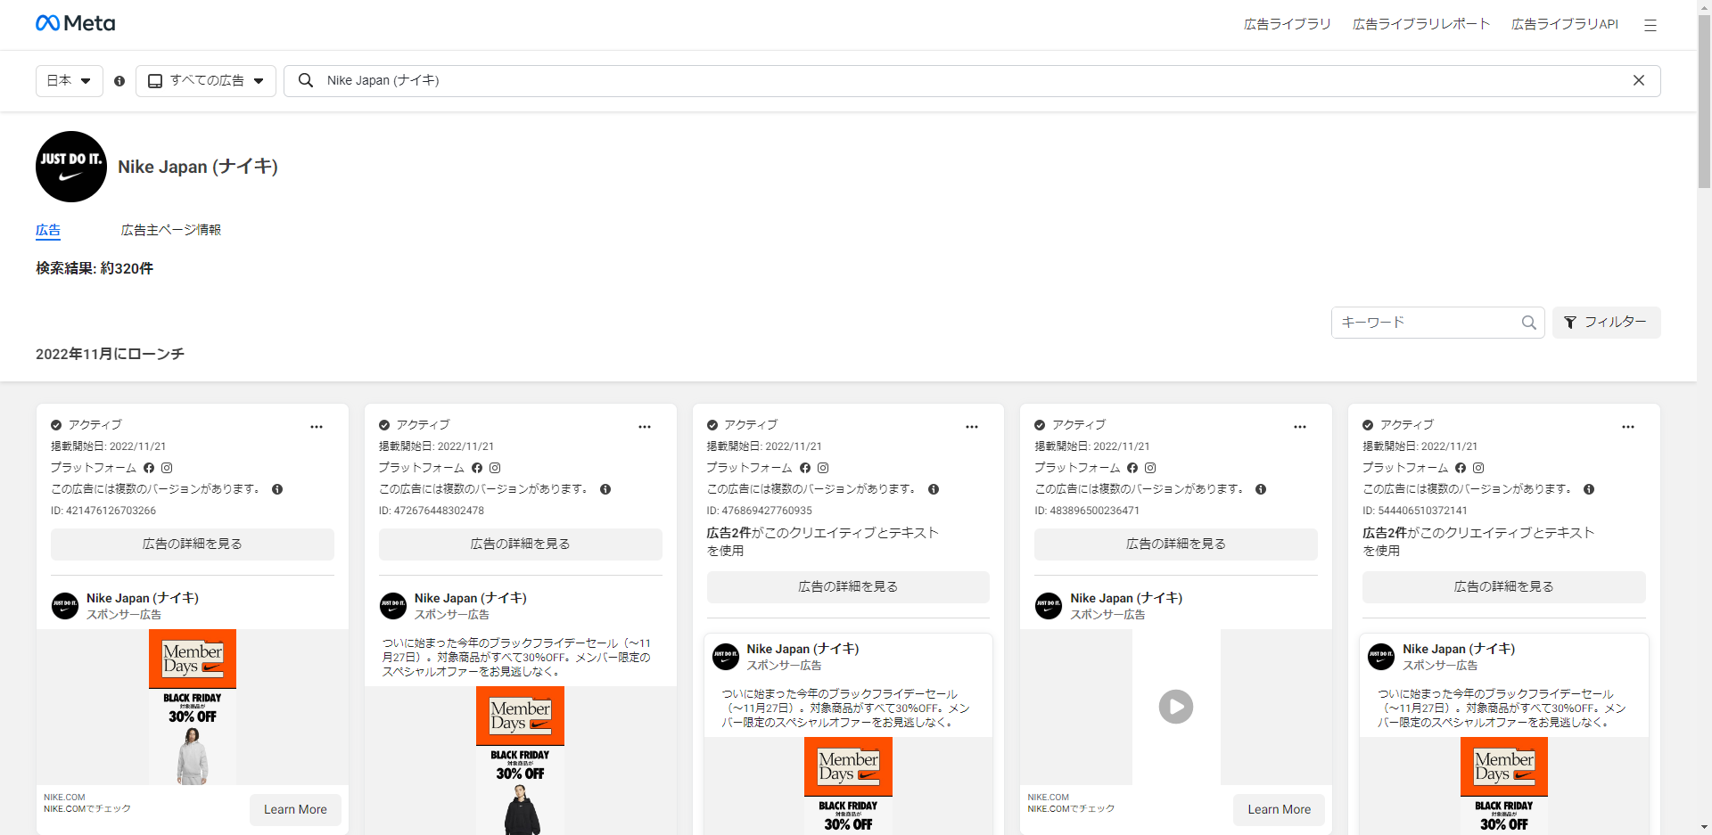Click 広告の詳細を見る on ad 476869427760935
The width and height of the screenshot is (1712, 835).
pos(847,586)
